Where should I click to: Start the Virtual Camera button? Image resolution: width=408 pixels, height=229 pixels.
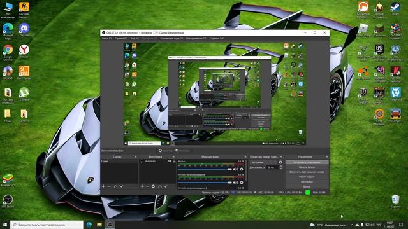tap(307, 172)
